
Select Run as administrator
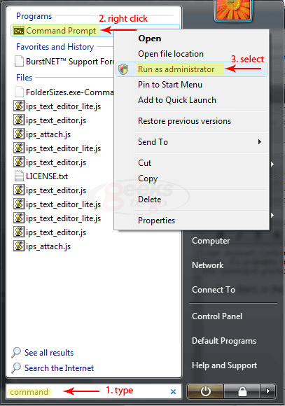(x=176, y=69)
